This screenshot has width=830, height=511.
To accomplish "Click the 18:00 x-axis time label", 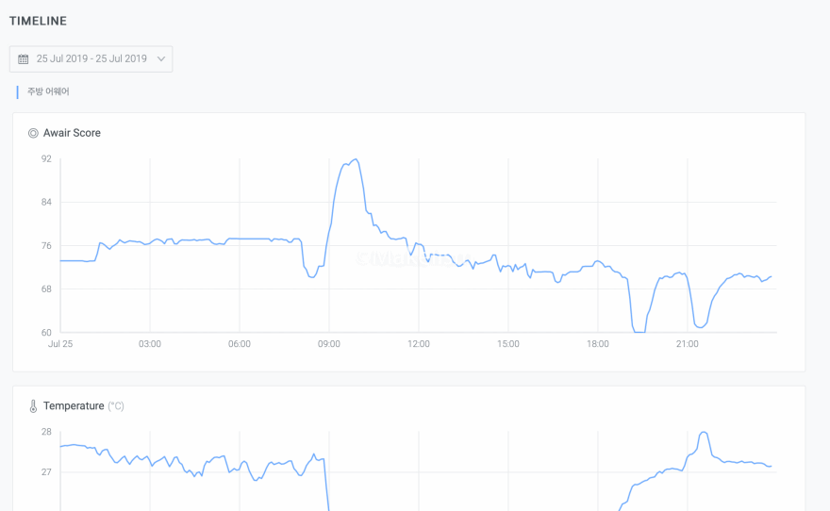I will pyautogui.click(x=598, y=344).
